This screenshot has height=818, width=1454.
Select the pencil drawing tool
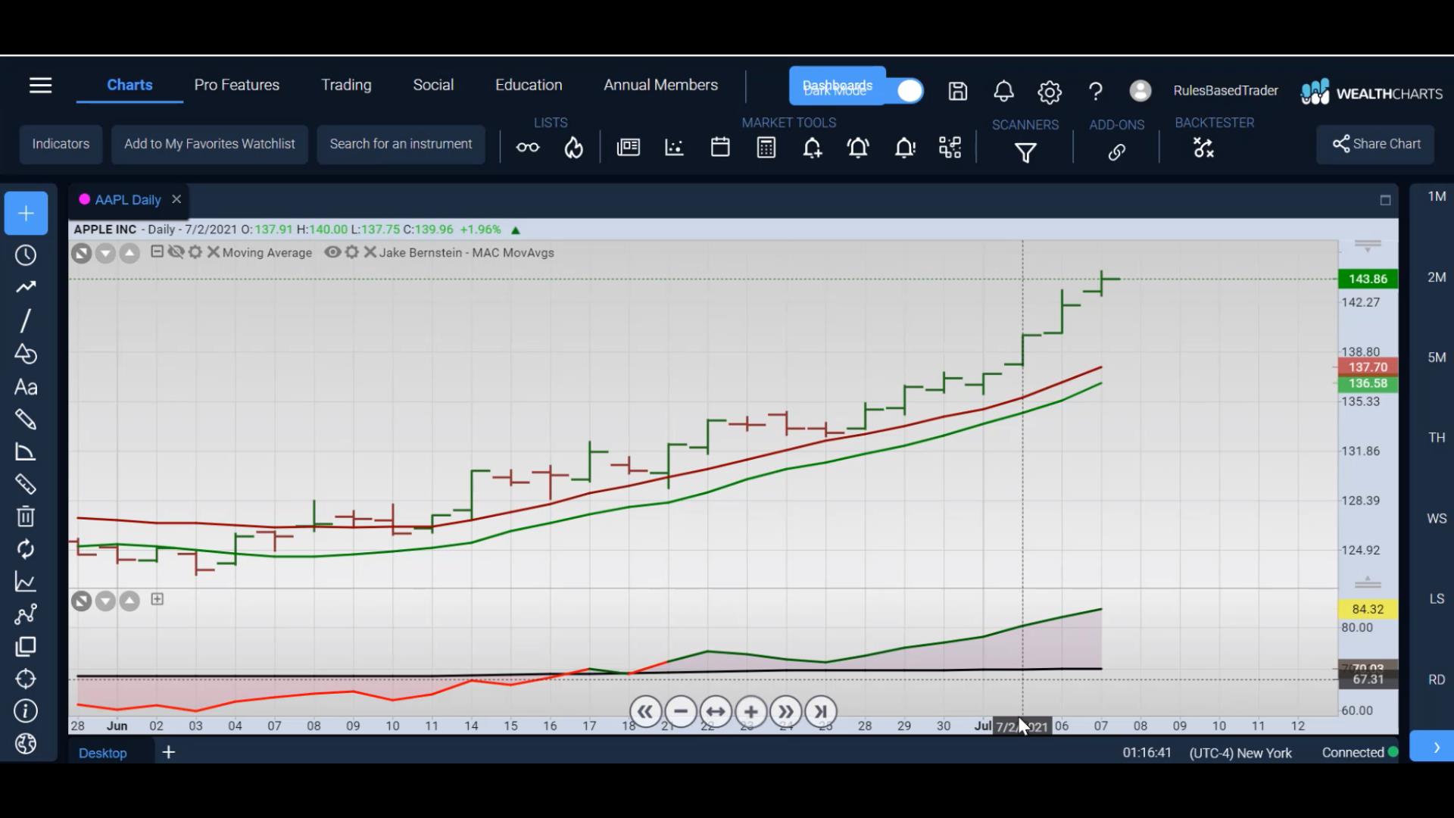26,420
